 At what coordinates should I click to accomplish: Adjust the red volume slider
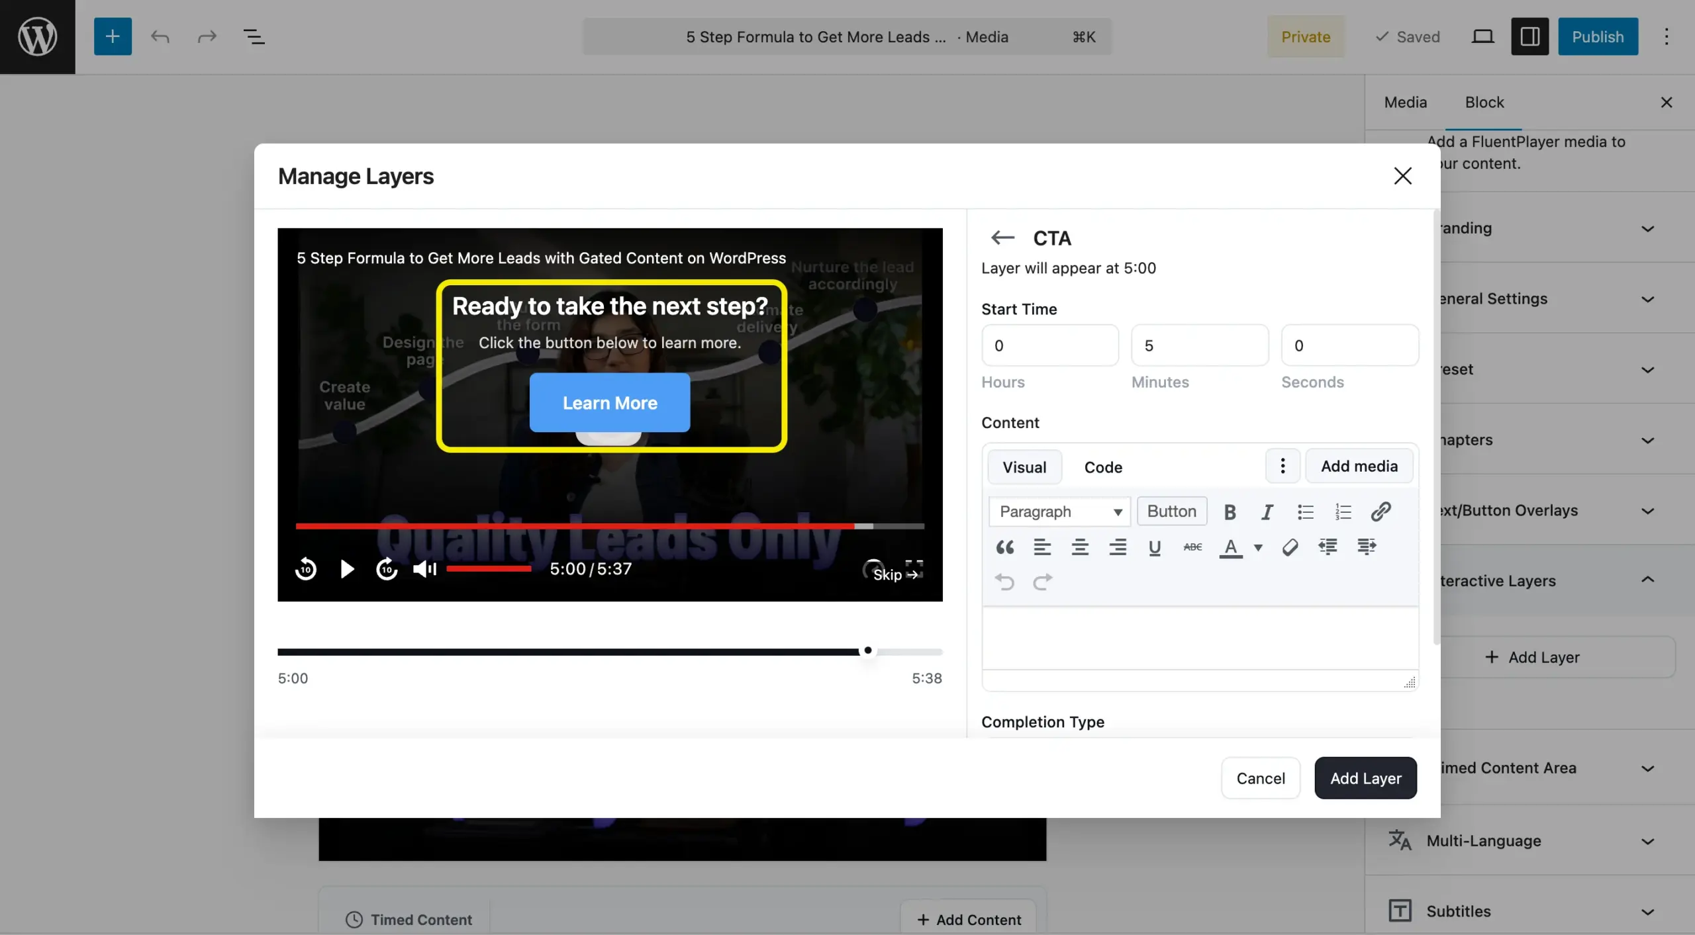(x=489, y=568)
